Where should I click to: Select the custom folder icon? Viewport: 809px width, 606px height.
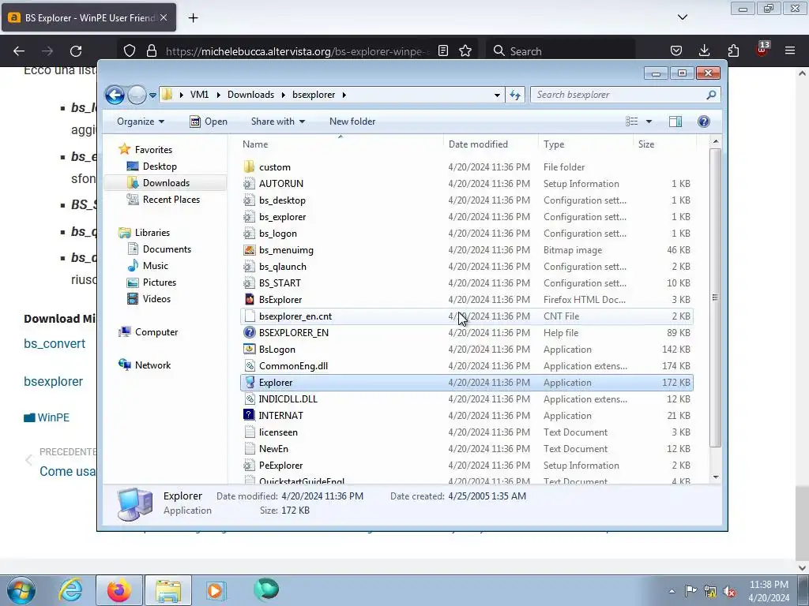point(249,167)
